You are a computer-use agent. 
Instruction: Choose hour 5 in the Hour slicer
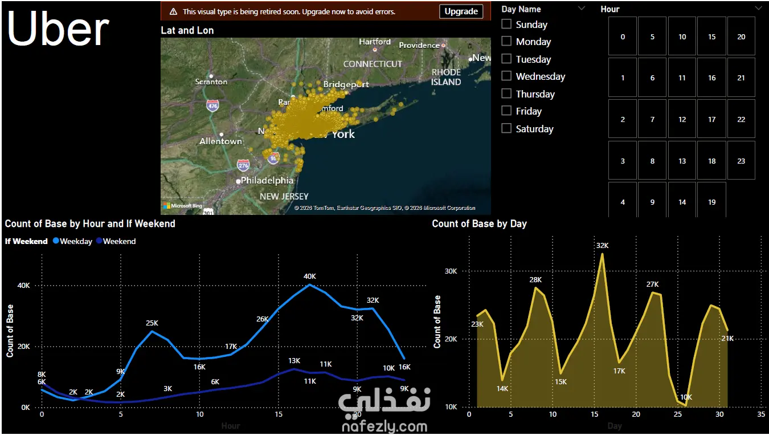[x=652, y=36]
